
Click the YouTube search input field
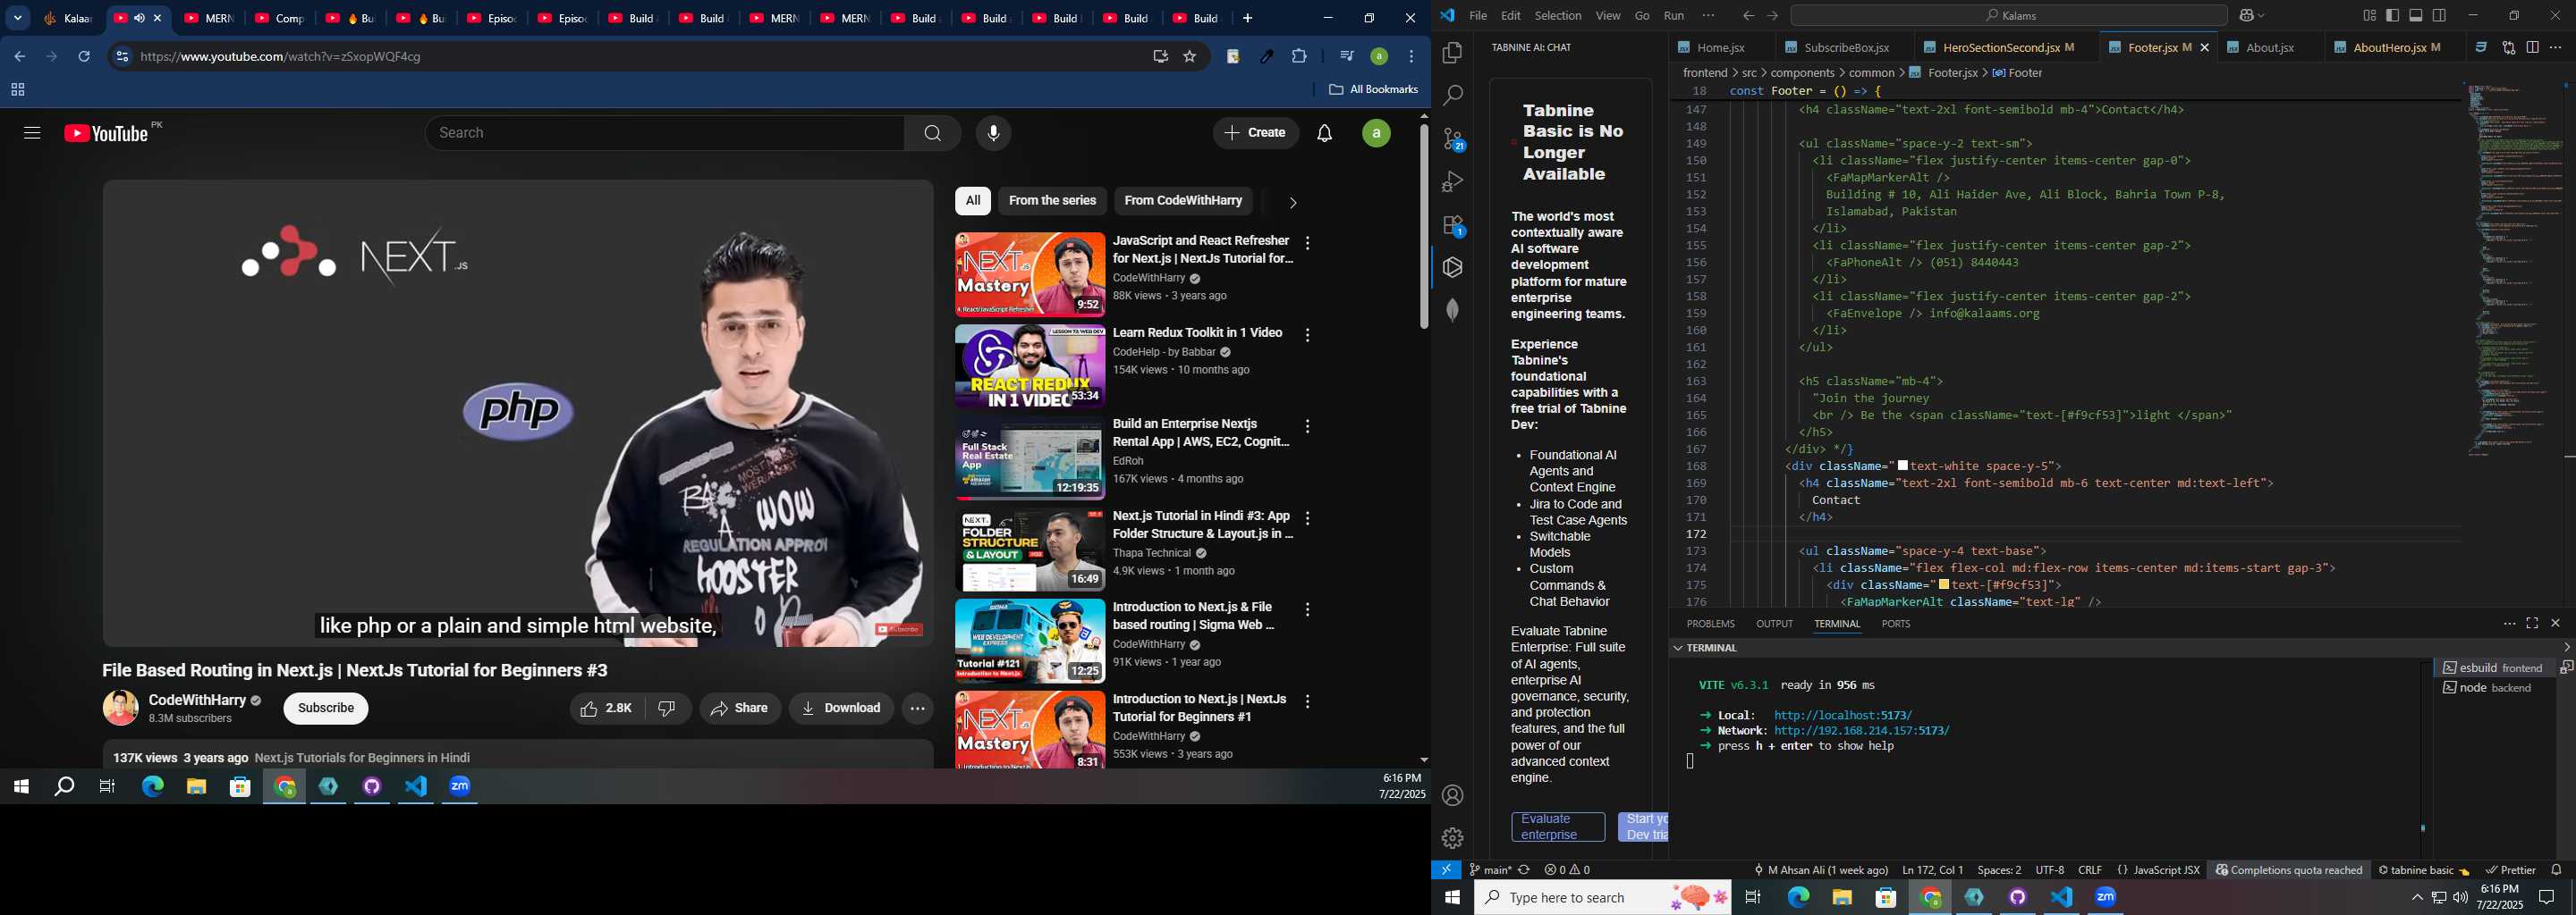(x=665, y=133)
